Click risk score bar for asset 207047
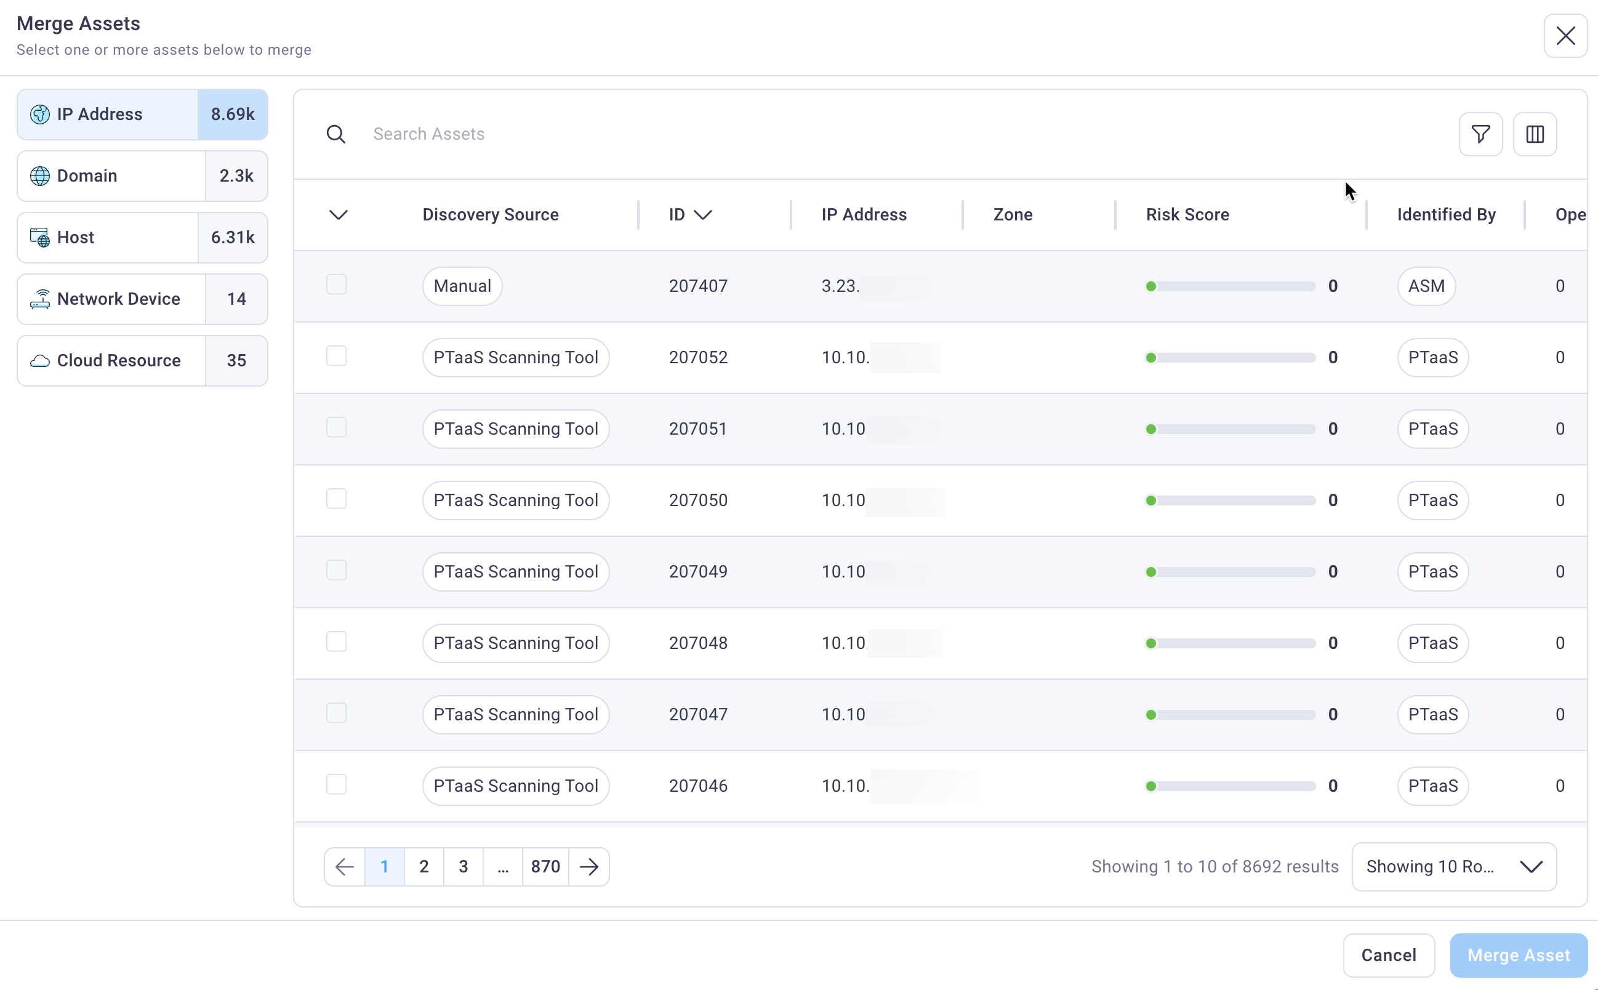The width and height of the screenshot is (1598, 990). 1231,714
